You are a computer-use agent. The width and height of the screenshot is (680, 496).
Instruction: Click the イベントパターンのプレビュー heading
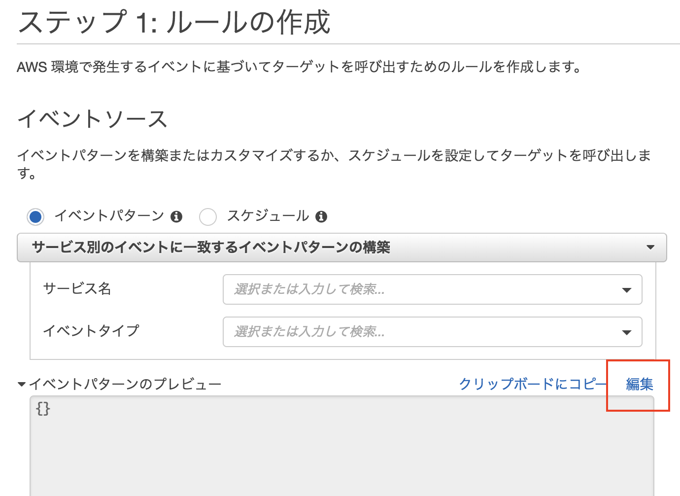[x=126, y=384]
